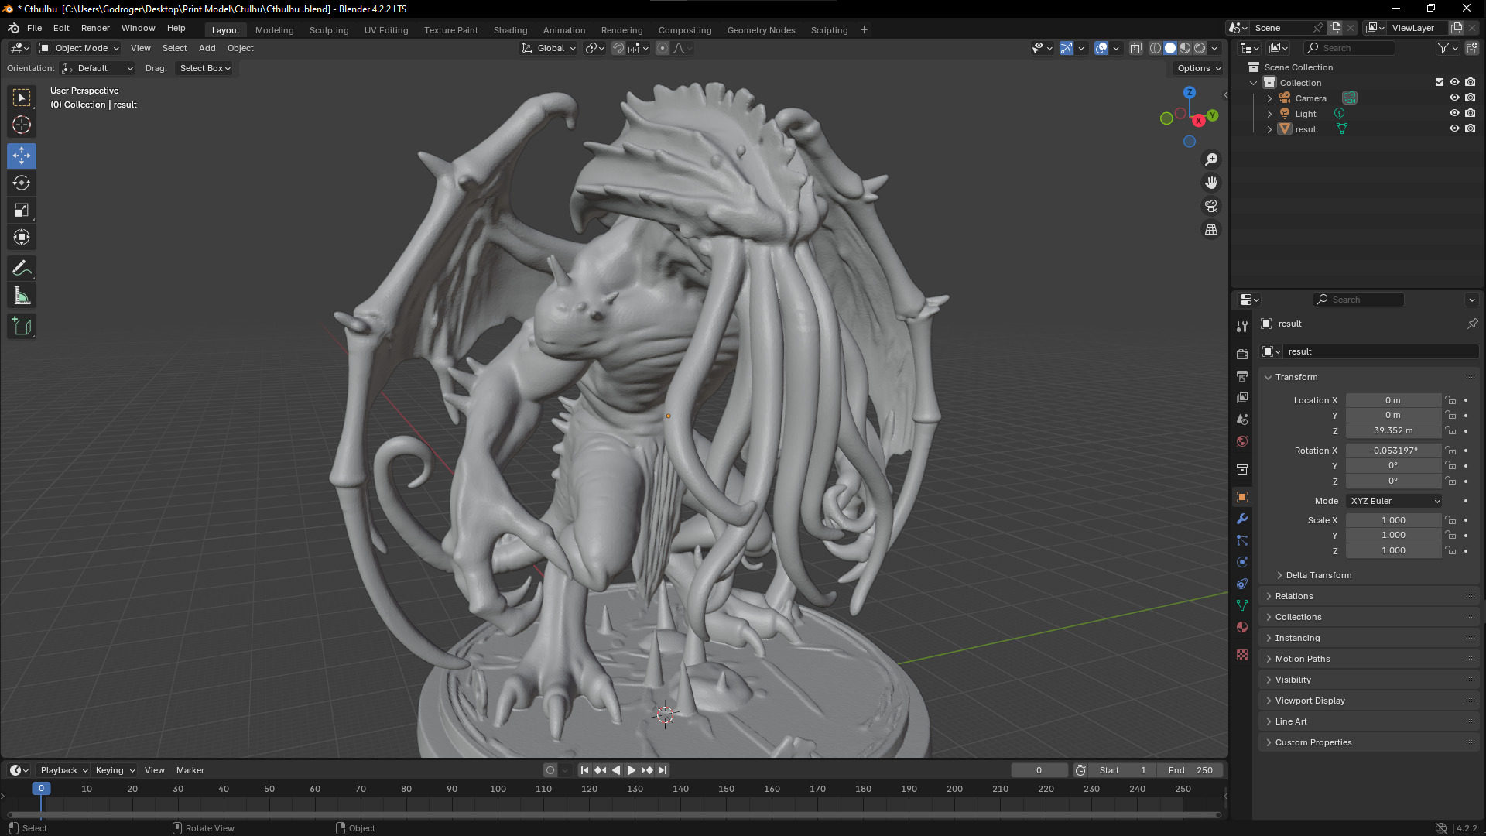Open the Options dropdown in viewport
The image size is (1486, 836).
tap(1198, 68)
